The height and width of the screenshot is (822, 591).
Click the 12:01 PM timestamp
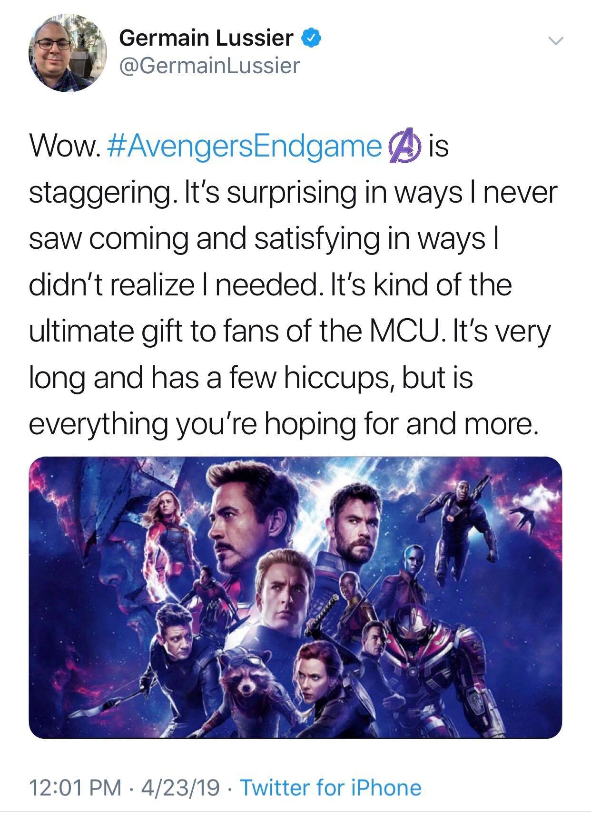coord(75,787)
